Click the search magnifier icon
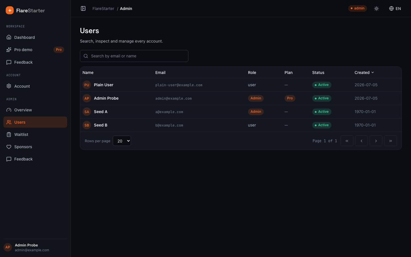 point(86,56)
